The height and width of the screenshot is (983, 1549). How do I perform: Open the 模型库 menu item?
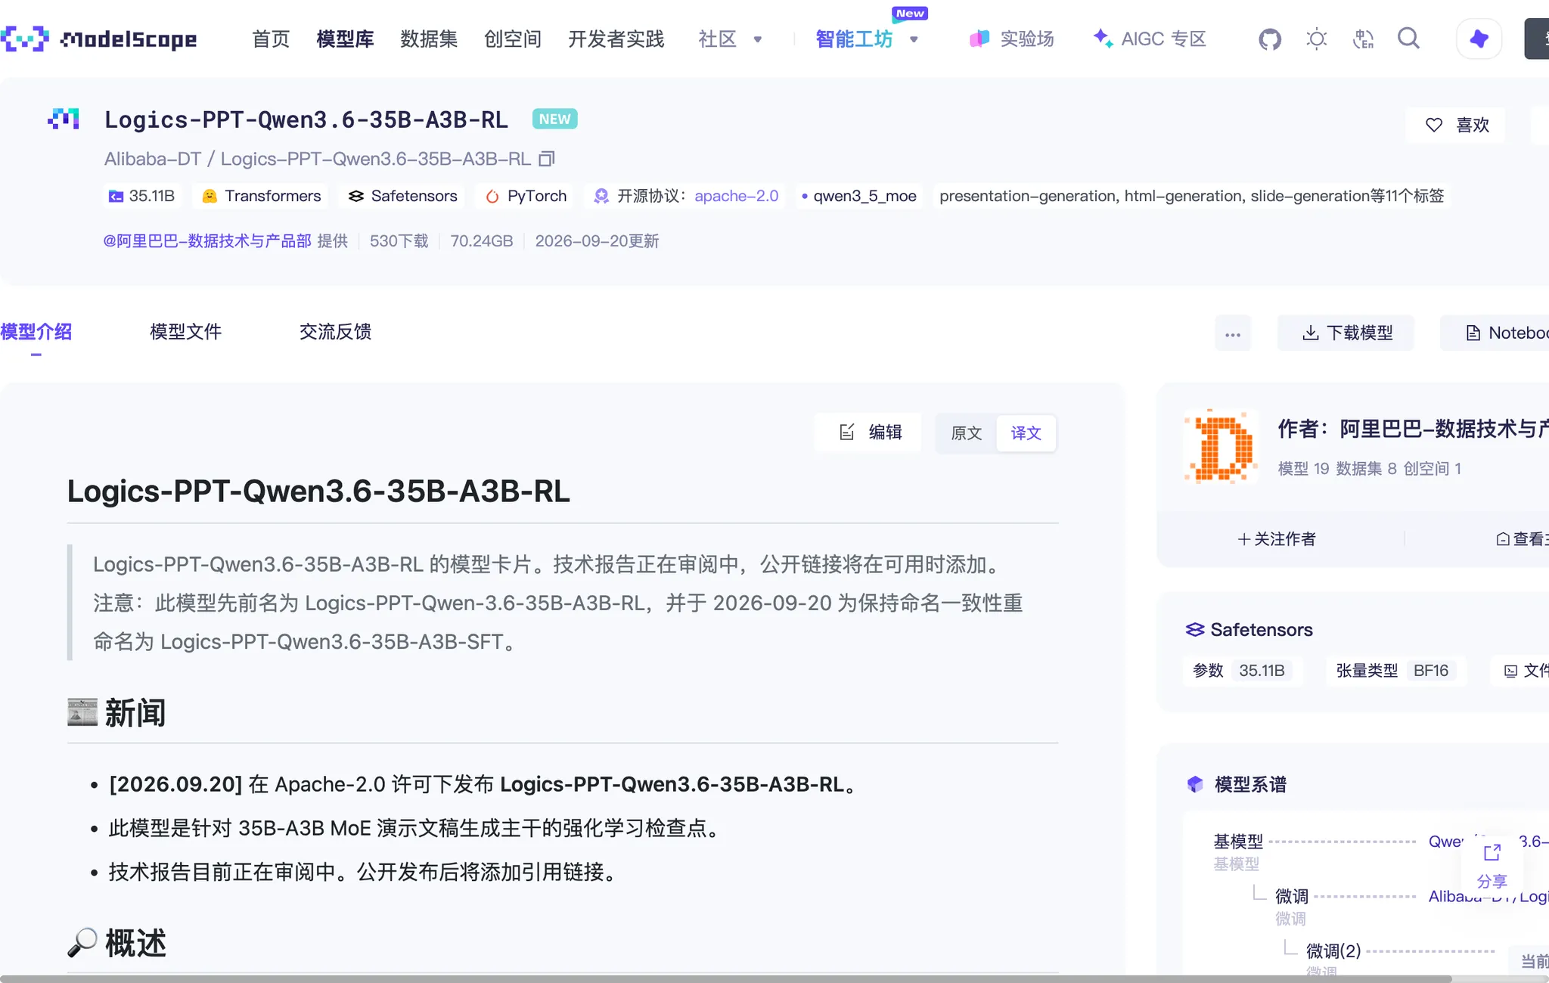[345, 39]
